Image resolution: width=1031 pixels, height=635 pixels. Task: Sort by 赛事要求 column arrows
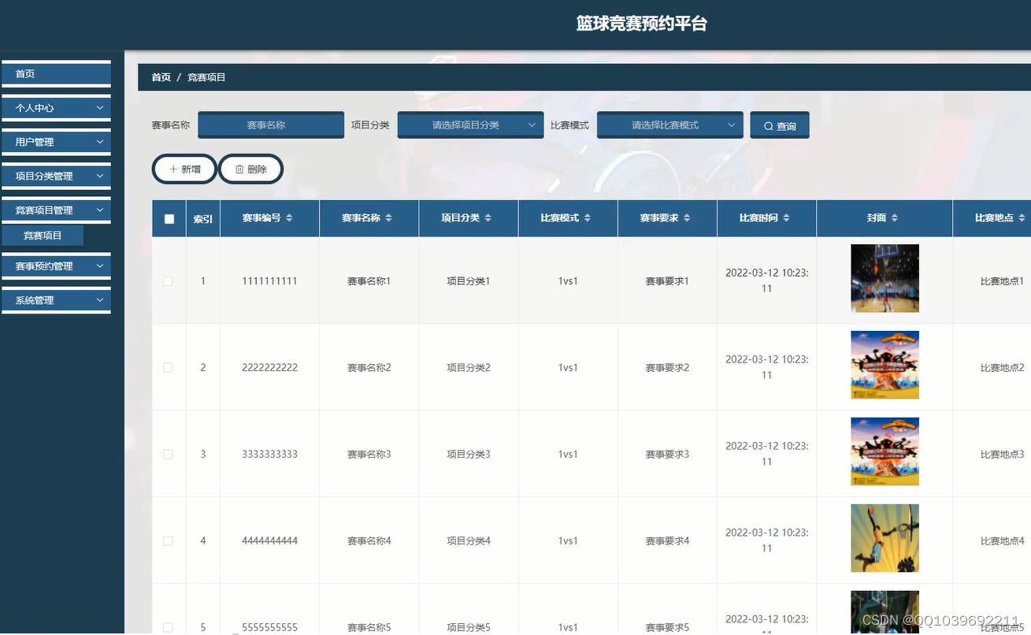click(x=686, y=218)
